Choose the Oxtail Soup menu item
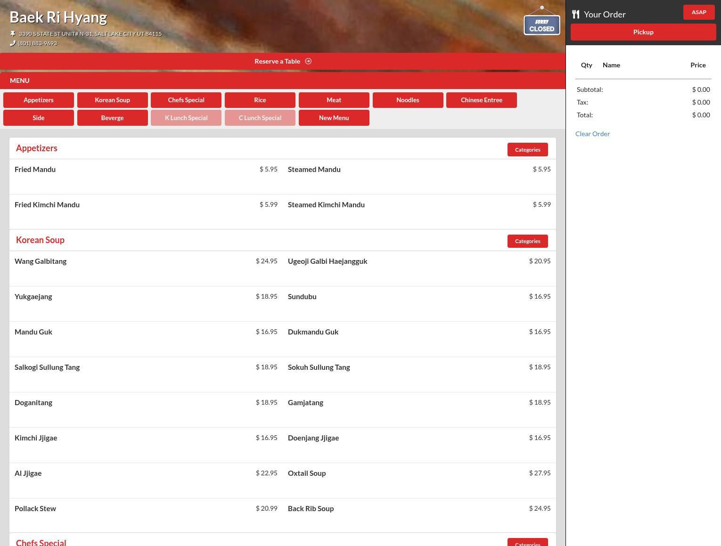This screenshot has height=546, width=721. point(307,473)
